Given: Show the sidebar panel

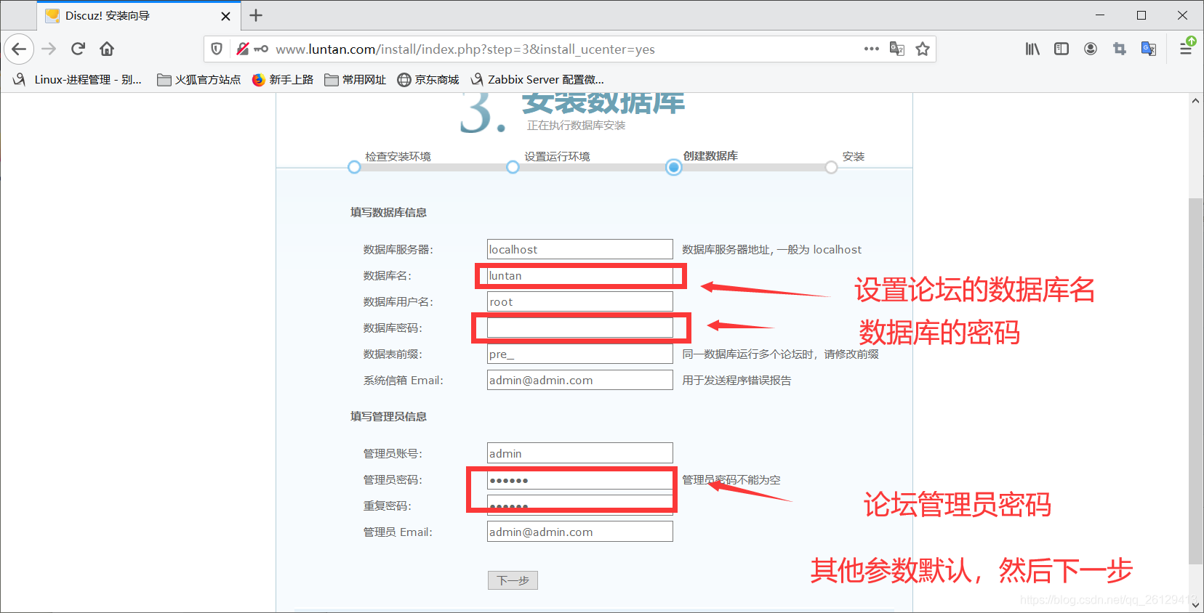Looking at the screenshot, I should pyautogui.click(x=1061, y=49).
